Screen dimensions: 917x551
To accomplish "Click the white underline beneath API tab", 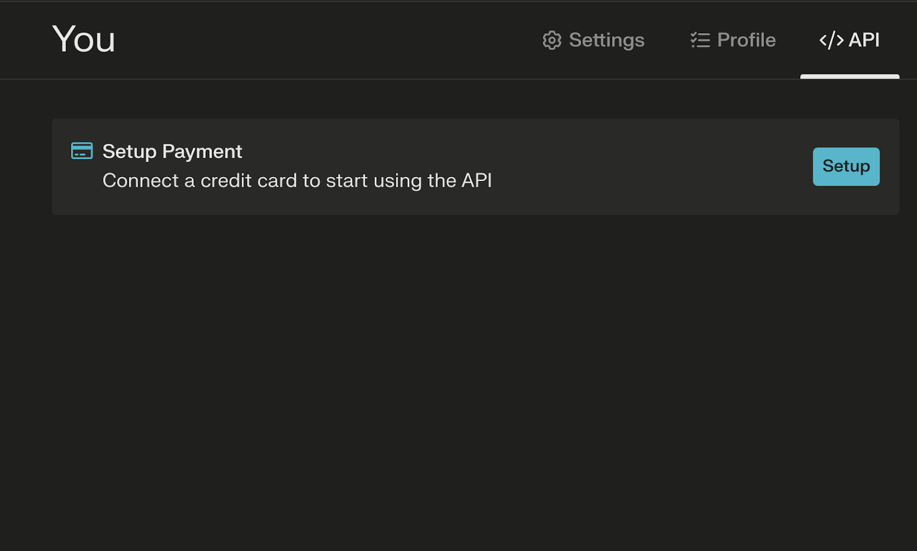I will (x=849, y=76).
